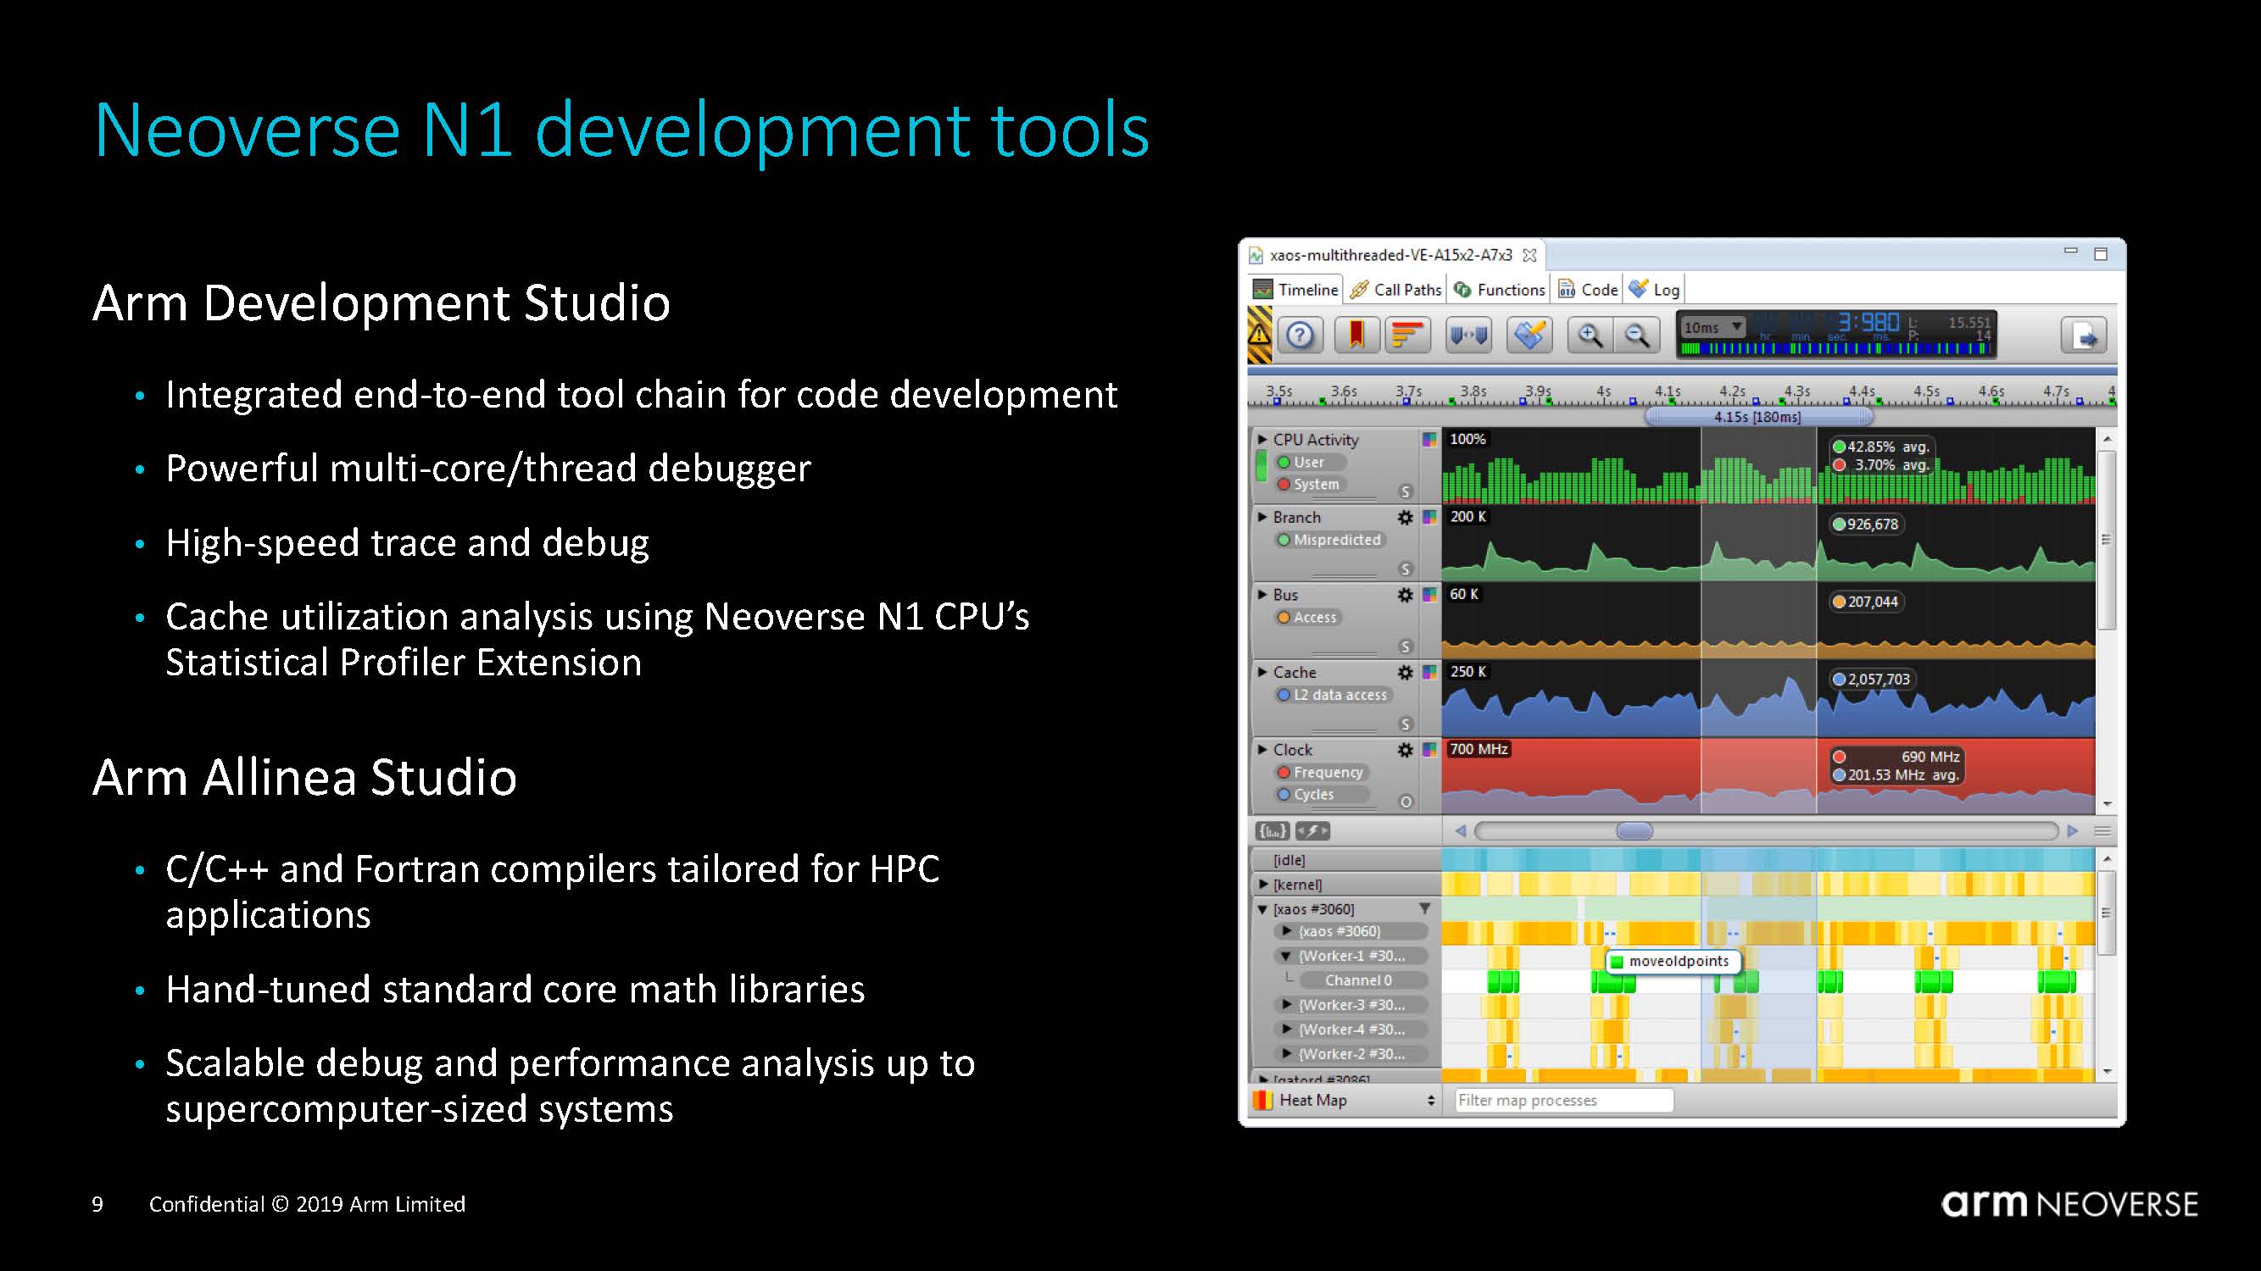
Task: Open Branch chart settings gear icon
Action: point(1405,518)
